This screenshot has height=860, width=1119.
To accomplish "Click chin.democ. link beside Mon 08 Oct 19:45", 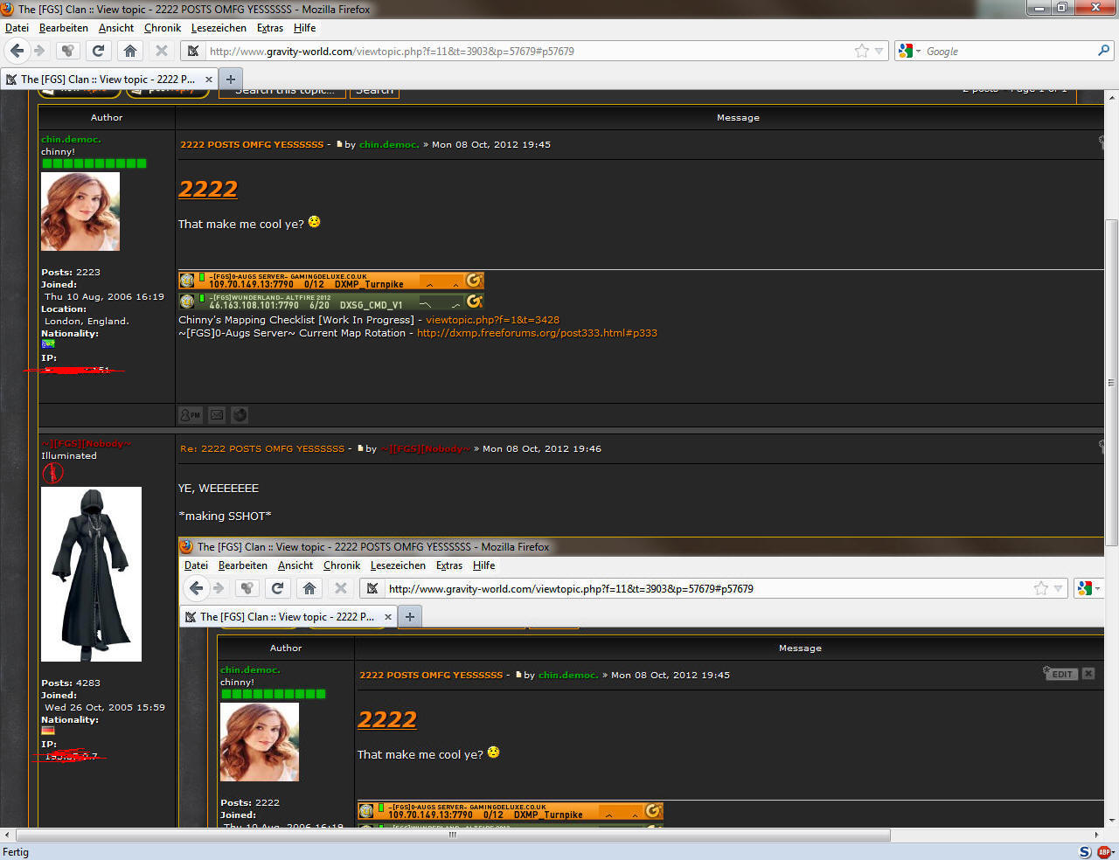I will [389, 145].
